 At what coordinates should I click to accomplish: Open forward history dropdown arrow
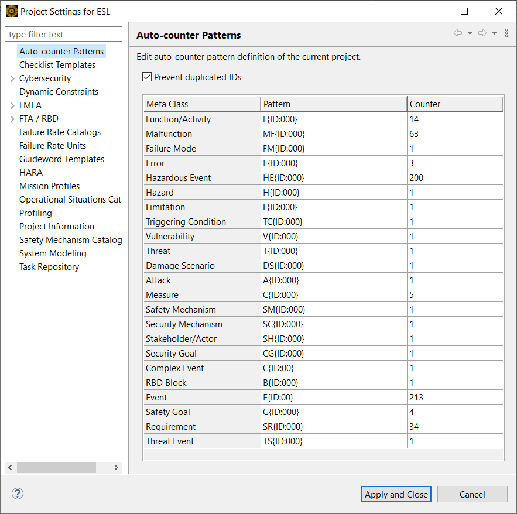(494, 33)
